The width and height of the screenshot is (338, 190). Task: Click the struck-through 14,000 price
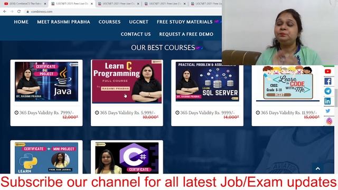click(231, 117)
